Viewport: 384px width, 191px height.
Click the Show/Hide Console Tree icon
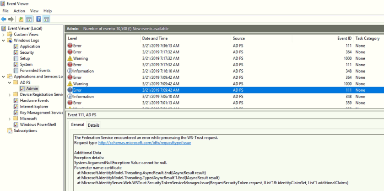click(29, 19)
